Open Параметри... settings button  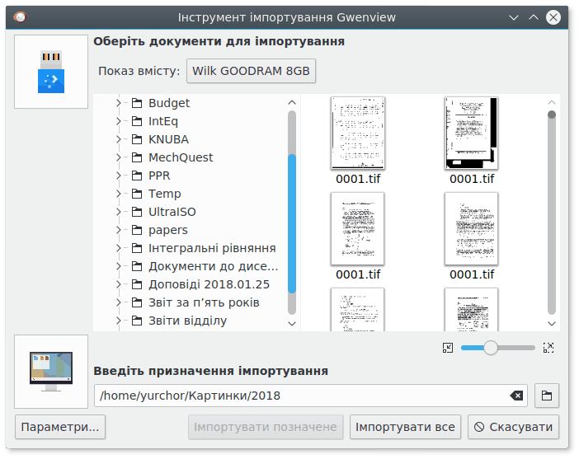coord(60,427)
